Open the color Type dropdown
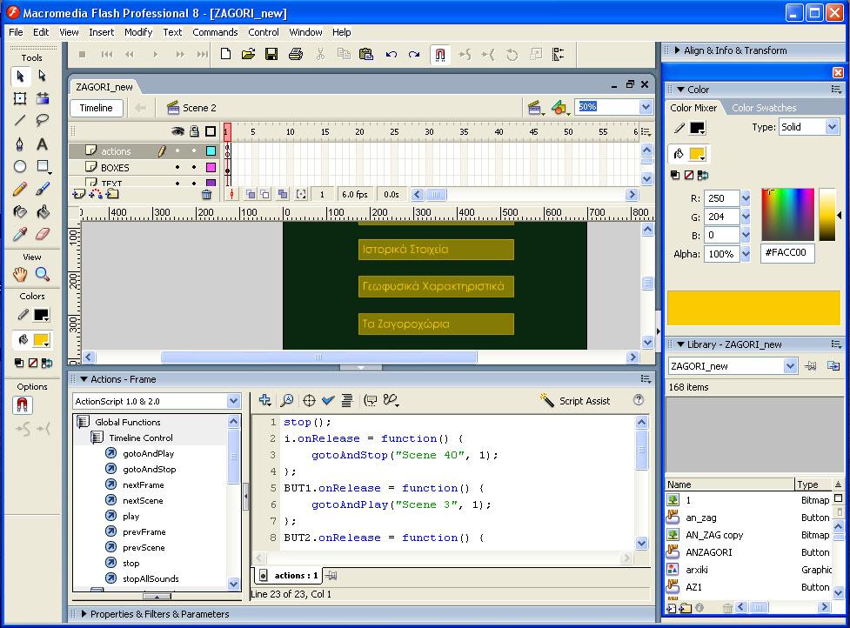 (x=832, y=127)
